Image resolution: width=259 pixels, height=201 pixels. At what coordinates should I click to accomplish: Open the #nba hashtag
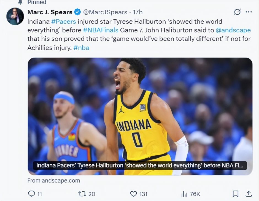point(81,48)
